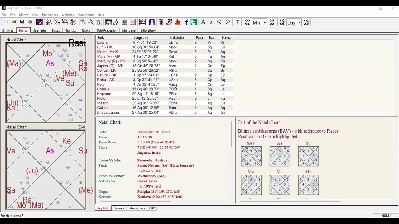Click transit clock forward icon after Day
Screen dimensions: 399x224
[x=306, y=22]
